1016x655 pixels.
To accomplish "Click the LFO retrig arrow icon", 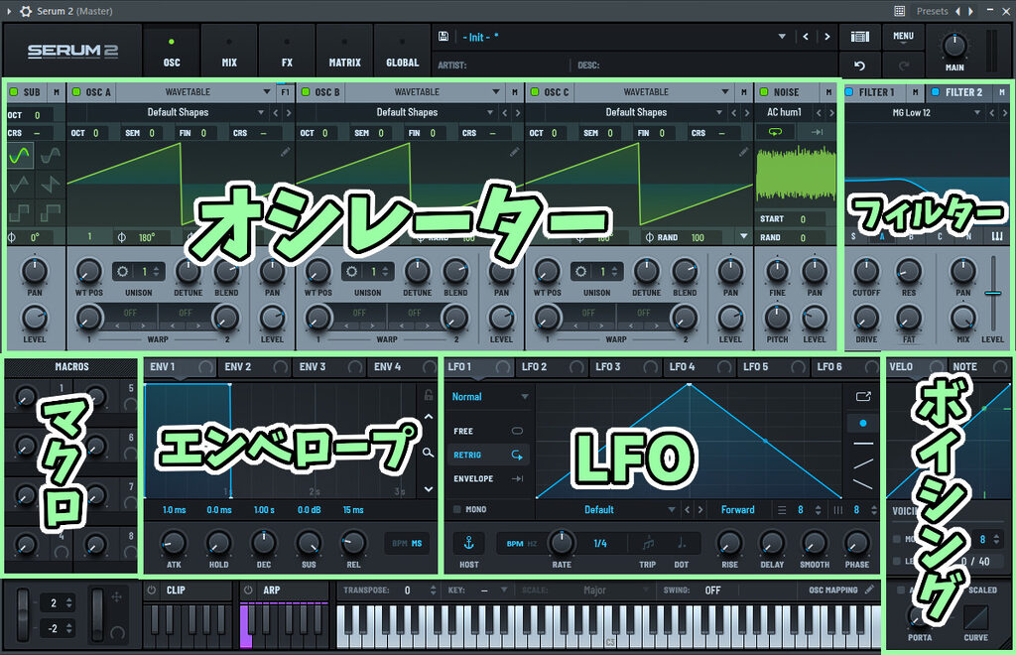I will (516, 455).
